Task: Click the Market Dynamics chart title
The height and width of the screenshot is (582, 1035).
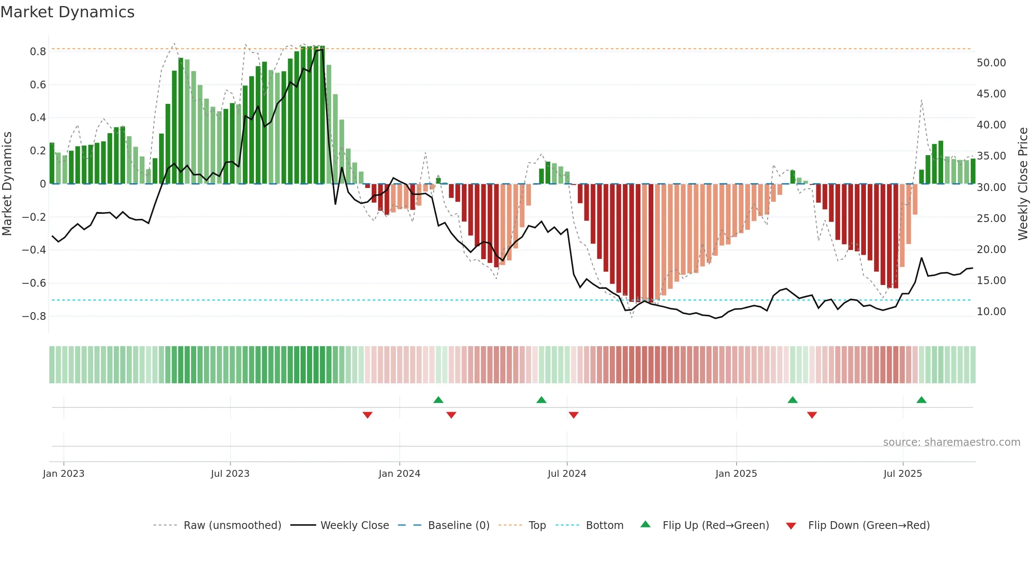Action: click(67, 12)
